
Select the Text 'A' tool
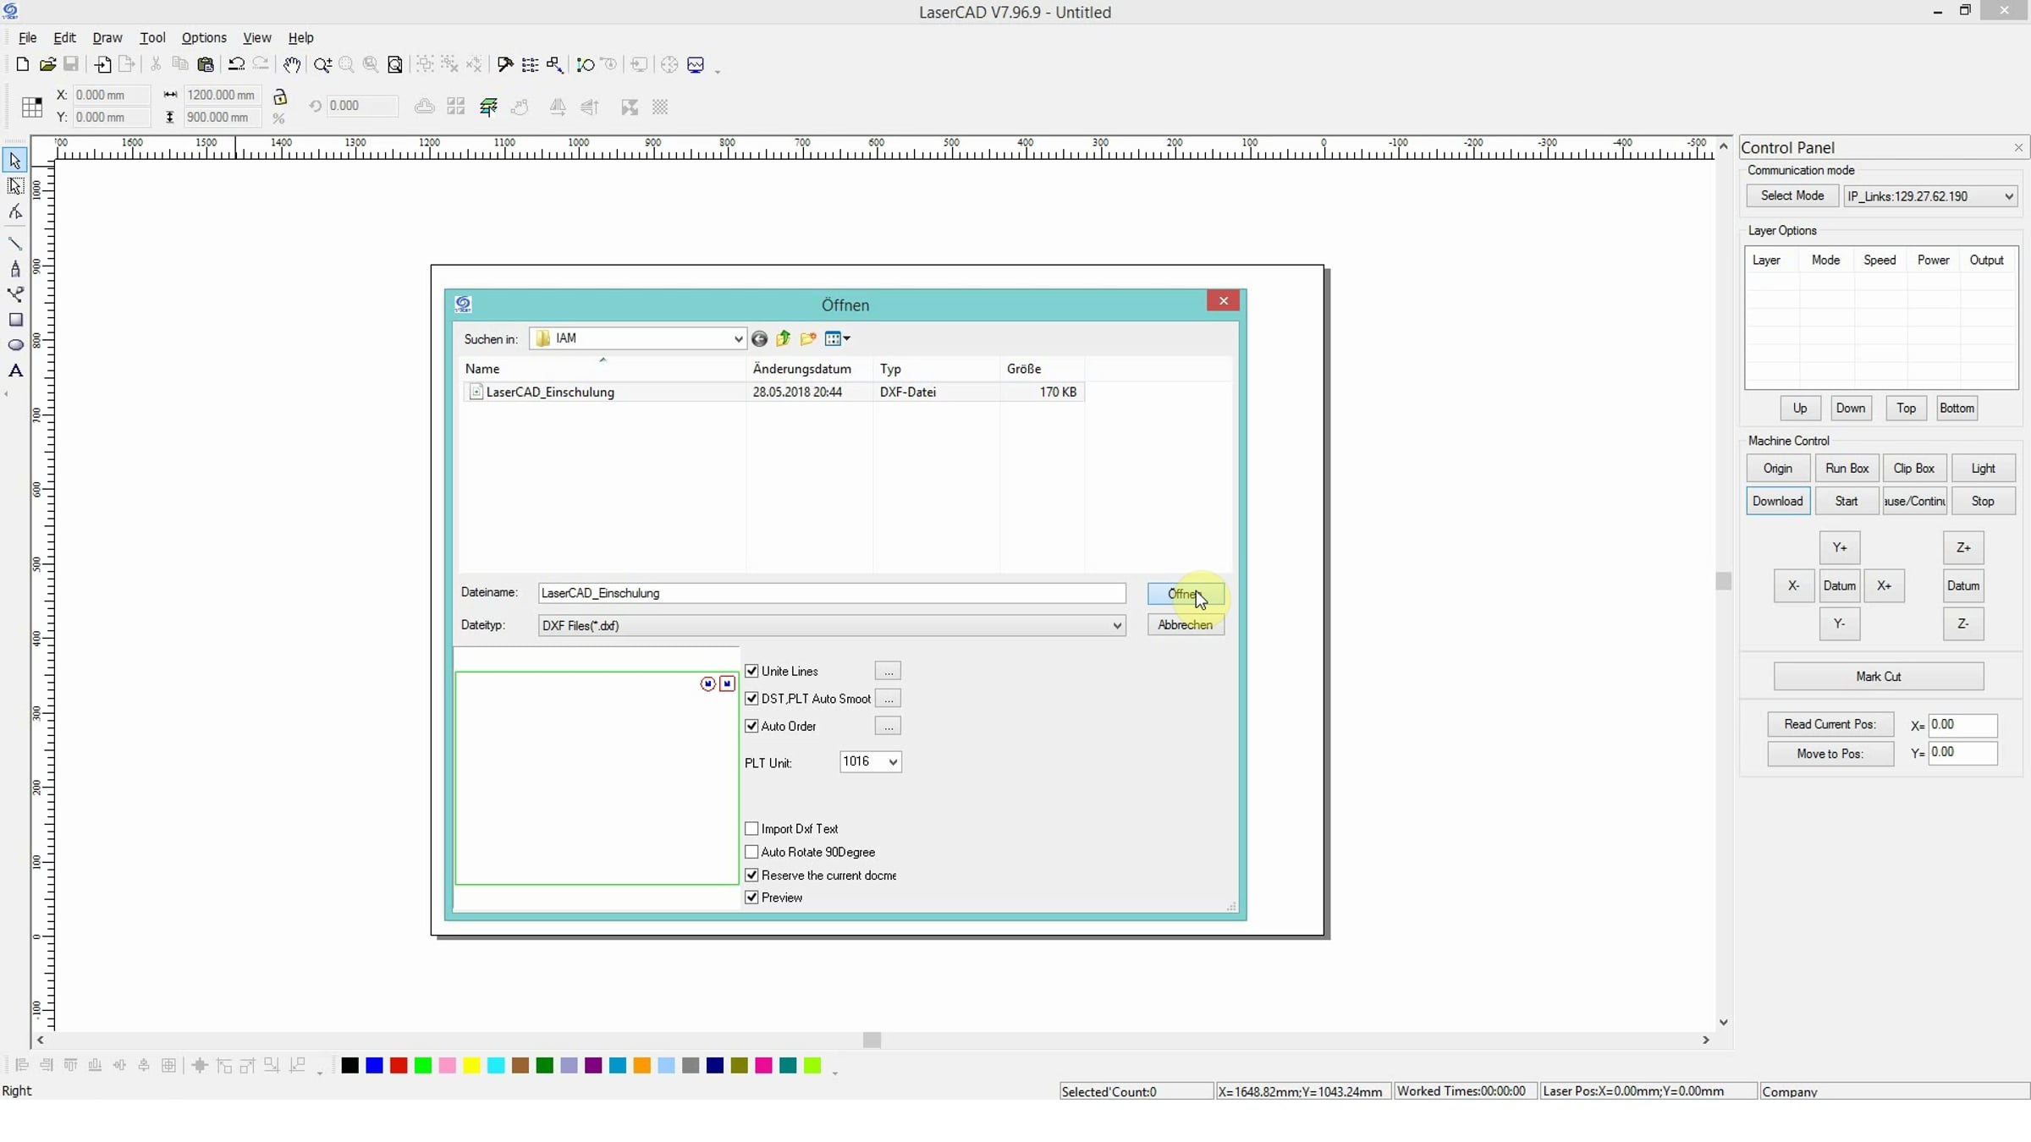point(15,371)
